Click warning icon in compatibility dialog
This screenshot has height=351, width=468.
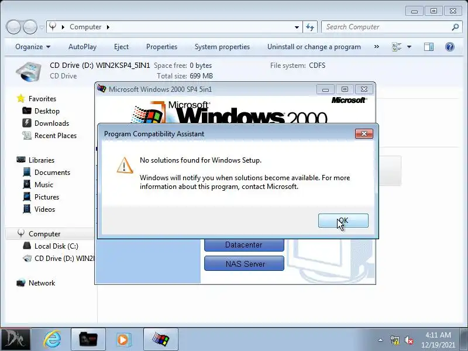tap(125, 165)
